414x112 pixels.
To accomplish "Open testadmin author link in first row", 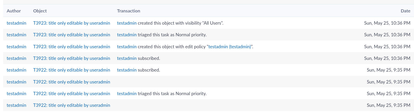I will click(x=16, y=23).
